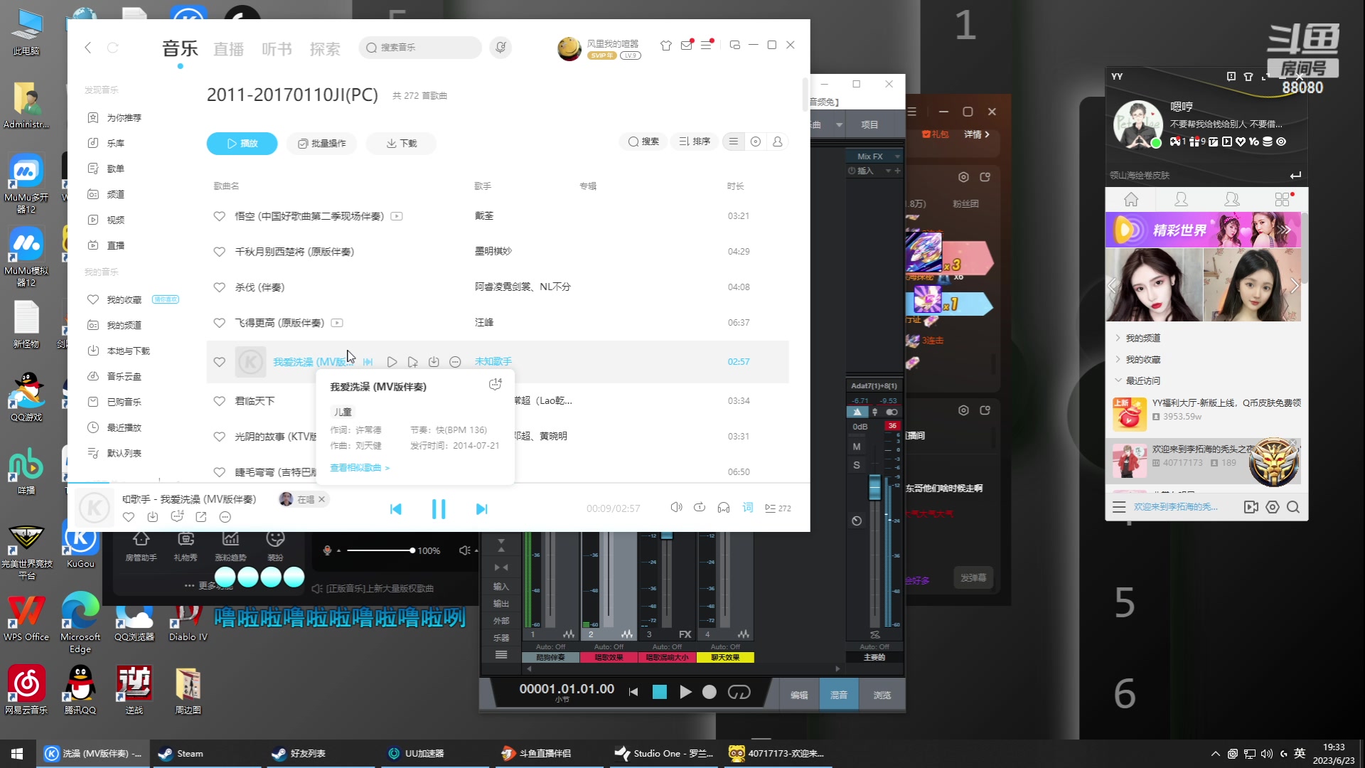
Task: Solo the channel with the S button
Action: click(x=856, y=464)
